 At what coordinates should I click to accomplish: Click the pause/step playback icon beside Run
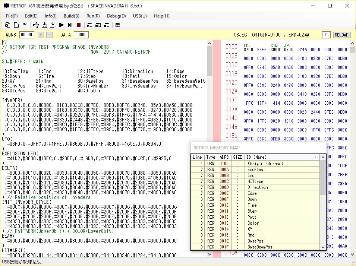(x=70, y=25)
